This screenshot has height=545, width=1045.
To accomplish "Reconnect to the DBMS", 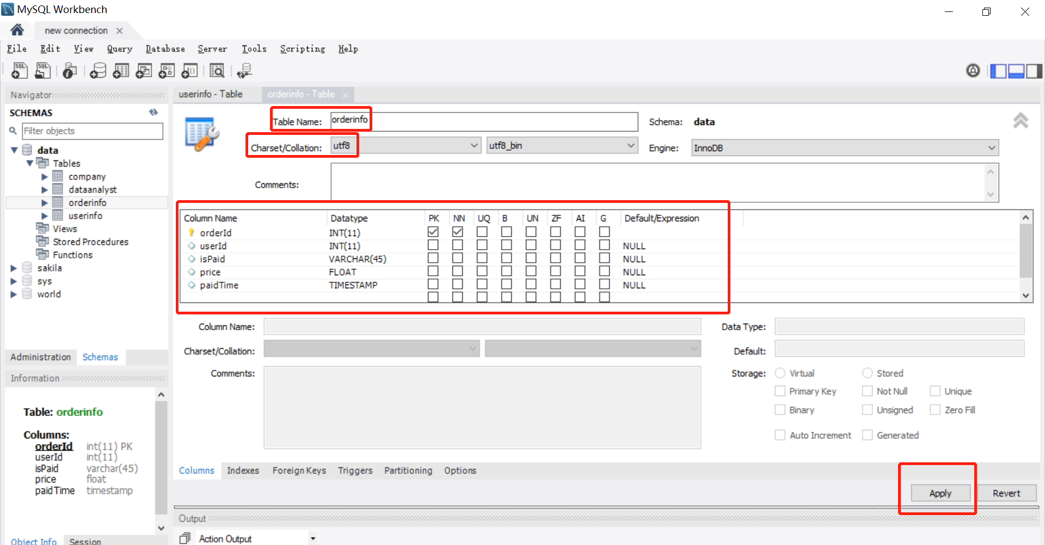I will (244, 70).
